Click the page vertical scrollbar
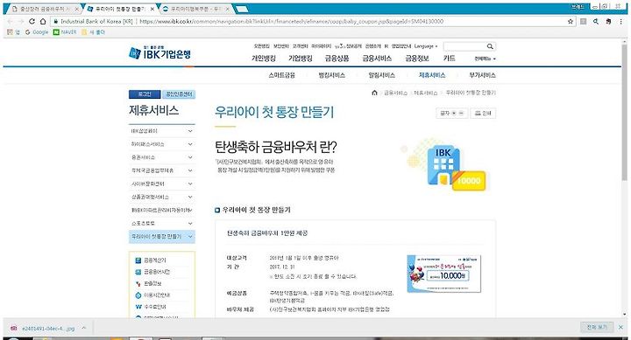 tap(624, 113)
